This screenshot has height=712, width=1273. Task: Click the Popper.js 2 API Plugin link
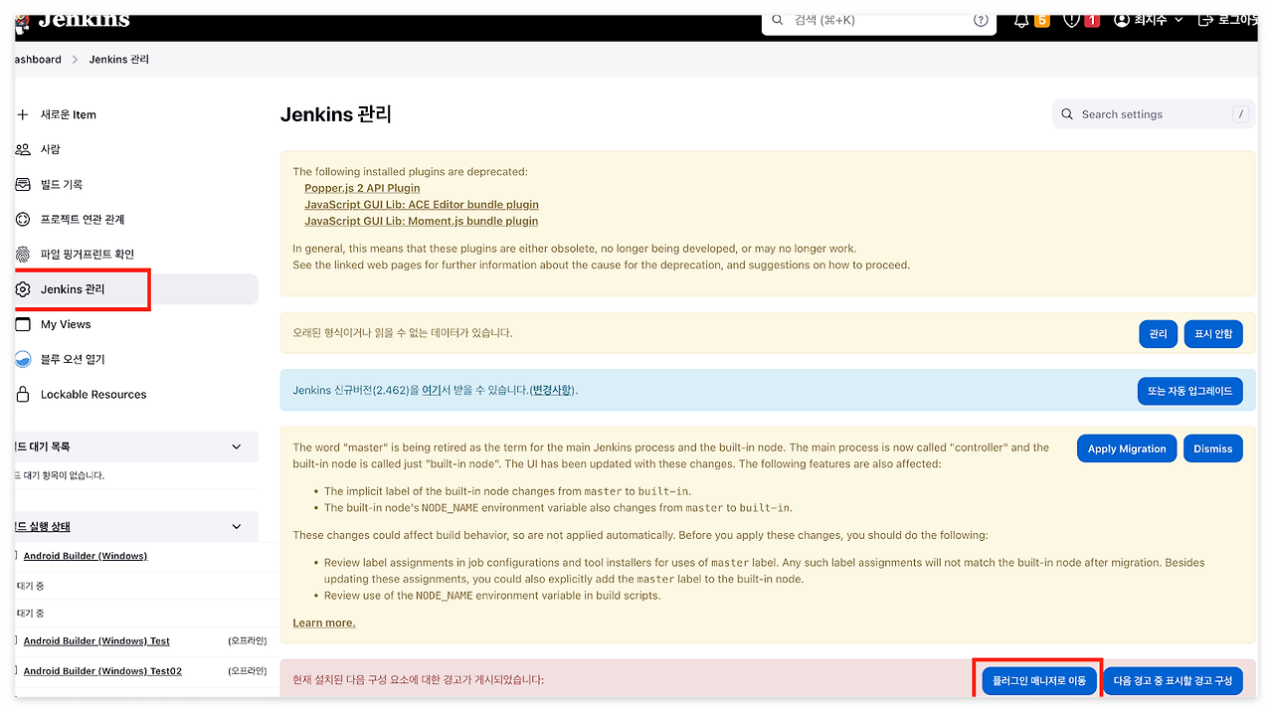[x=362, y=188]
